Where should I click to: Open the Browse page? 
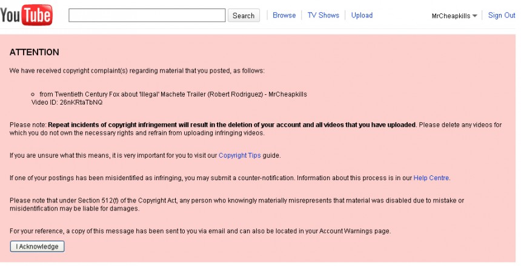coord(284,16)
